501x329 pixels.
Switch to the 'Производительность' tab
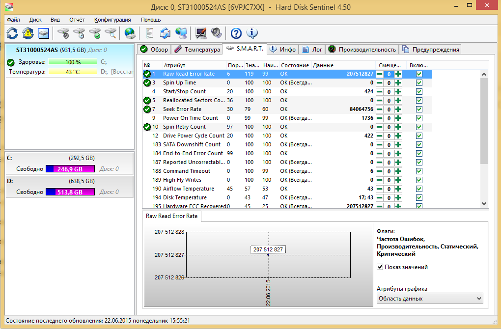pyautogui.click(x=362, y=49)
